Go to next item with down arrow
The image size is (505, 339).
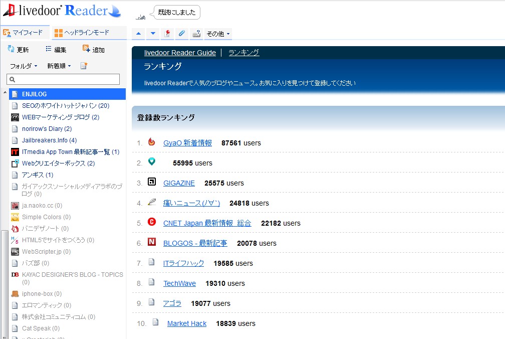tap(153, 34)
